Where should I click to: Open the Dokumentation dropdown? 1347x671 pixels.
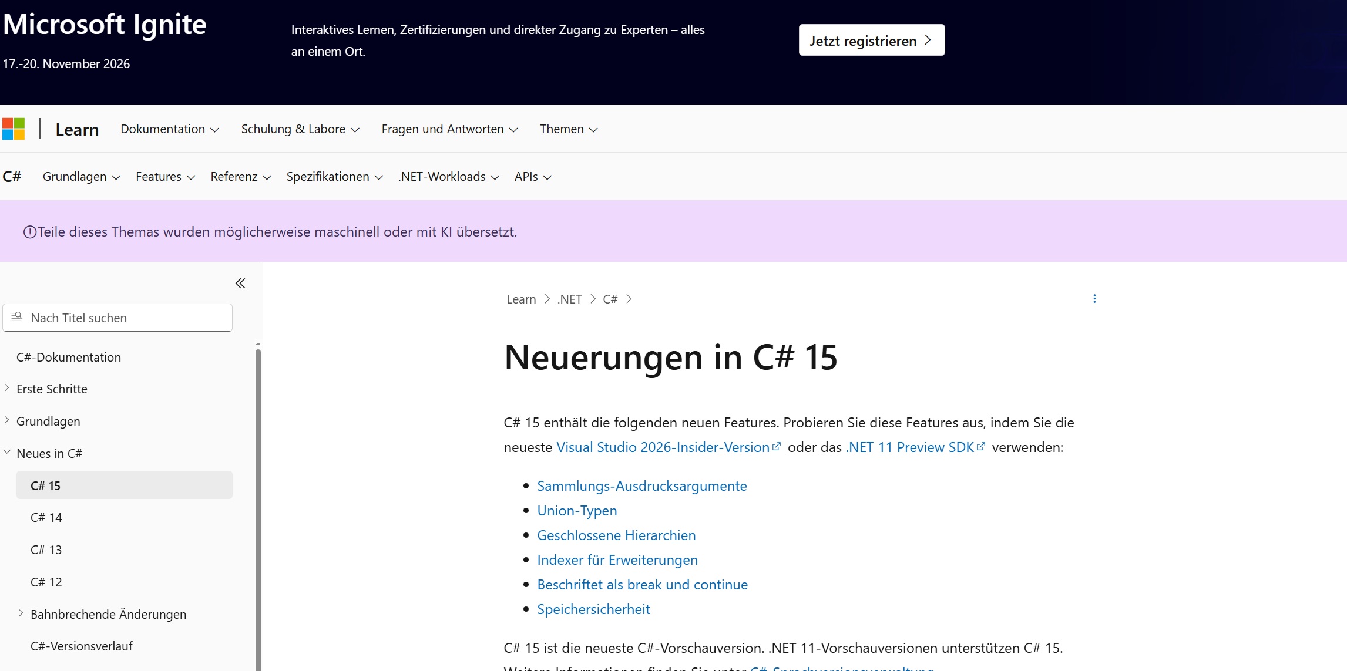click(x=170, y=129)
